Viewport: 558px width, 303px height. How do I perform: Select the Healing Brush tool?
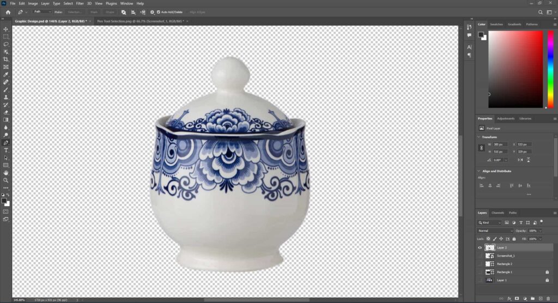pos(5,82)
